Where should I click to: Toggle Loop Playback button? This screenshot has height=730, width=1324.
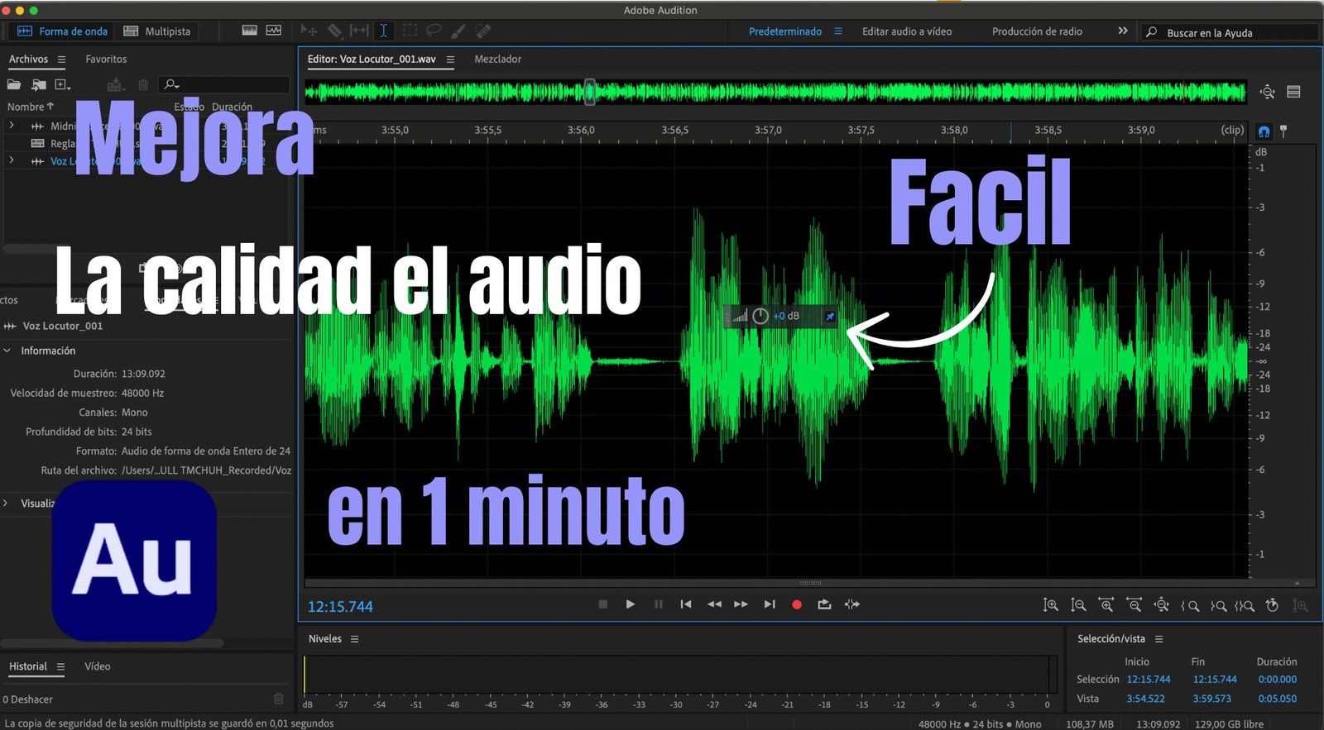824,604
